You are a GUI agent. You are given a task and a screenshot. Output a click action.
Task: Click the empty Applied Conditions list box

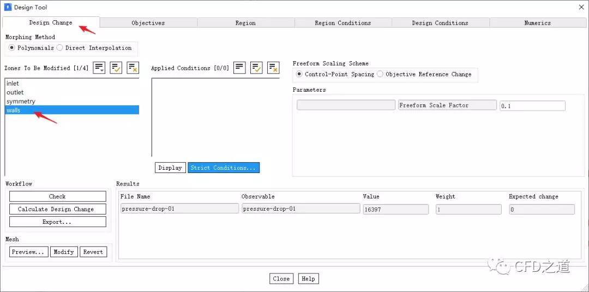click(215, 117)
